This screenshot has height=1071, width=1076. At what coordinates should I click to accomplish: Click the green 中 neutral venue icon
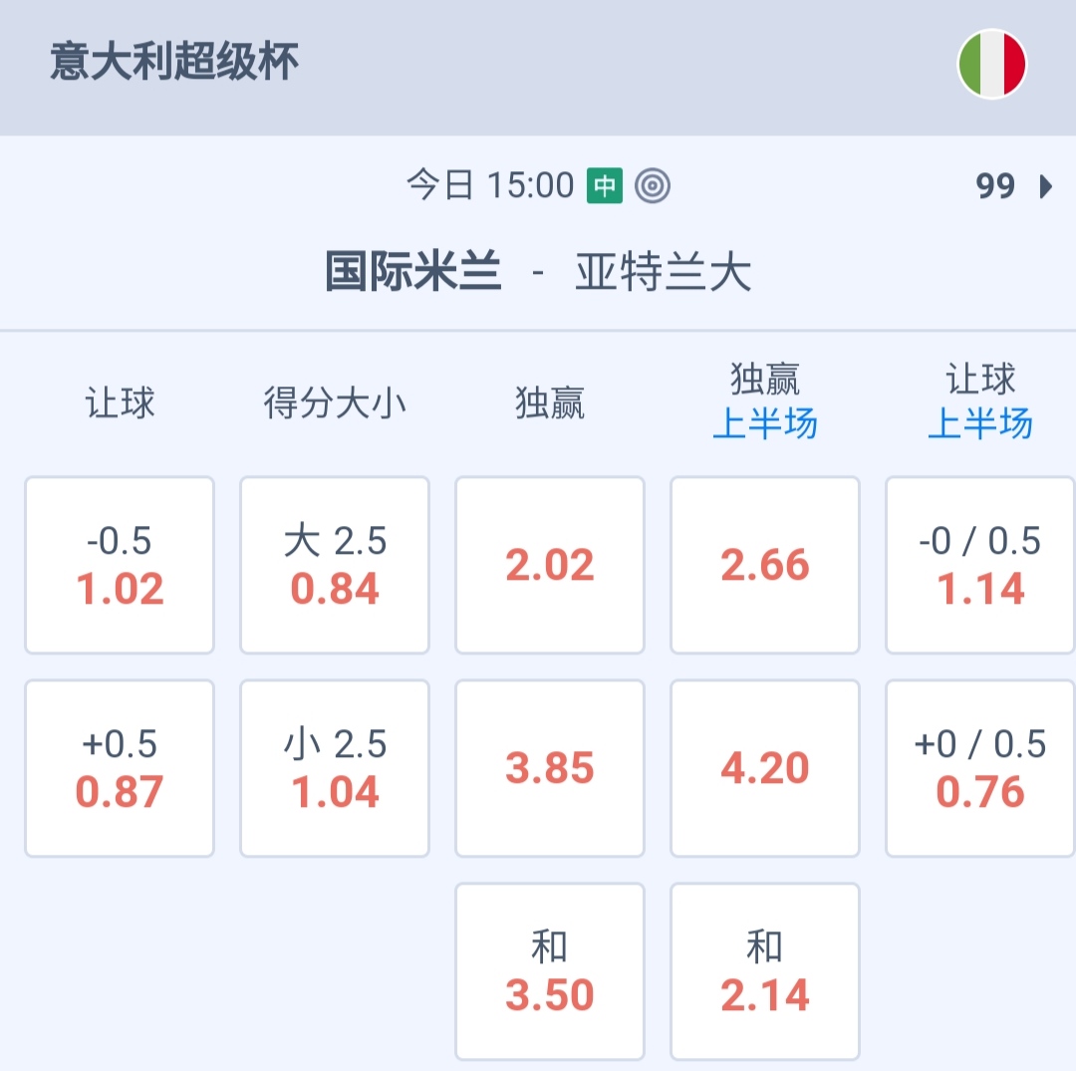605,185
